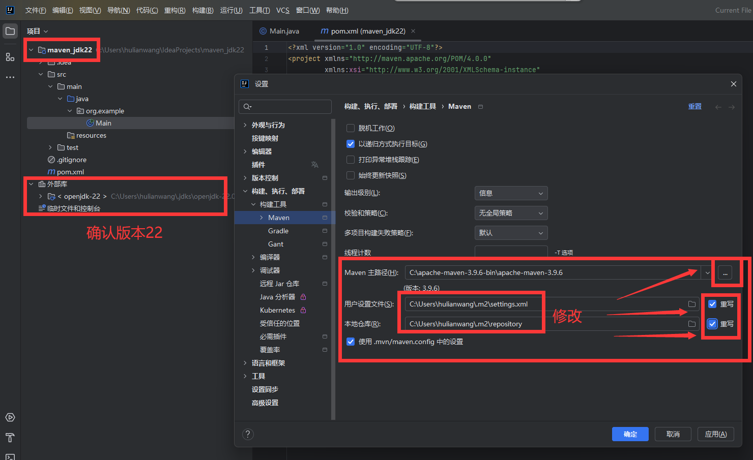Click project-scope icon in Gradle row

[x=325, y=231]
